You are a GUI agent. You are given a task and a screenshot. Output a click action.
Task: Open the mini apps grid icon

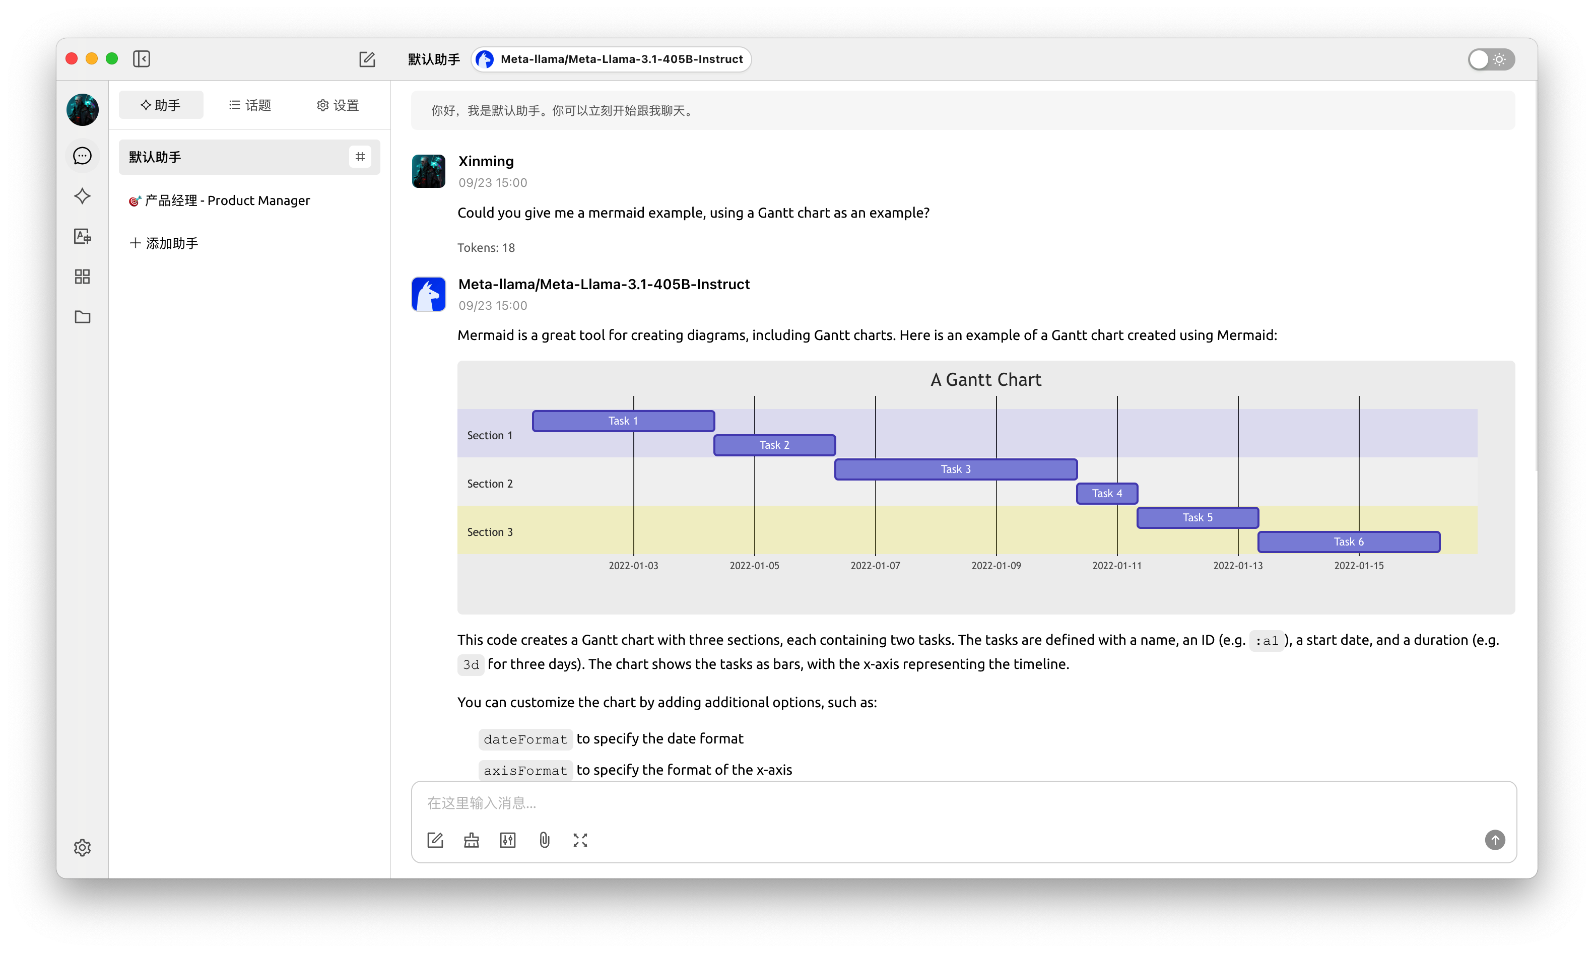pos(82,277)
